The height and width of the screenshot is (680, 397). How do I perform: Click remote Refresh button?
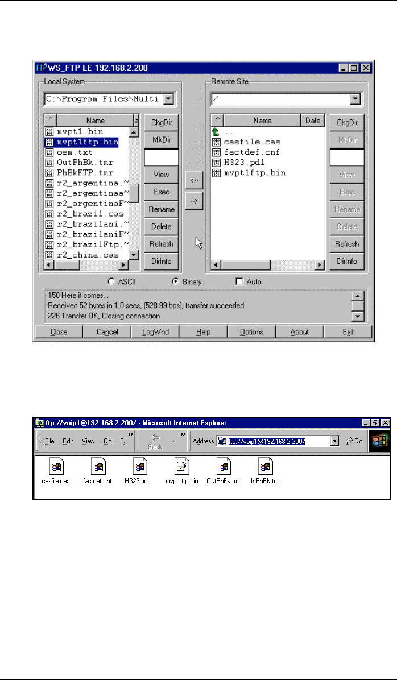[347, 244]
